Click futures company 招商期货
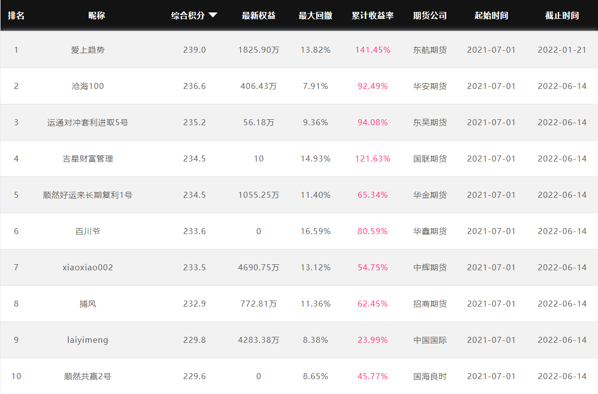Image resolution: width=598 pixels, height=394 pixels. 430,304
